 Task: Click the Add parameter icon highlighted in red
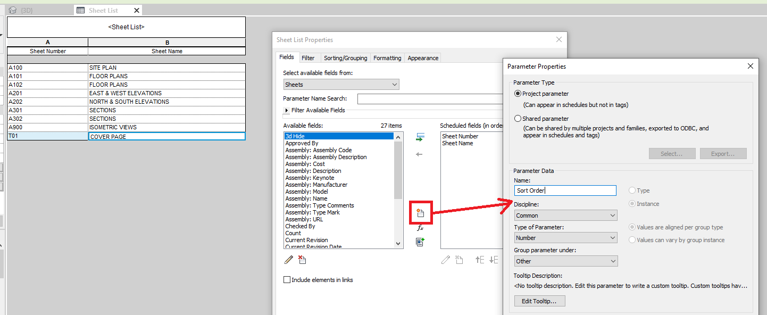pyautogui.click(x=421, y=212)
